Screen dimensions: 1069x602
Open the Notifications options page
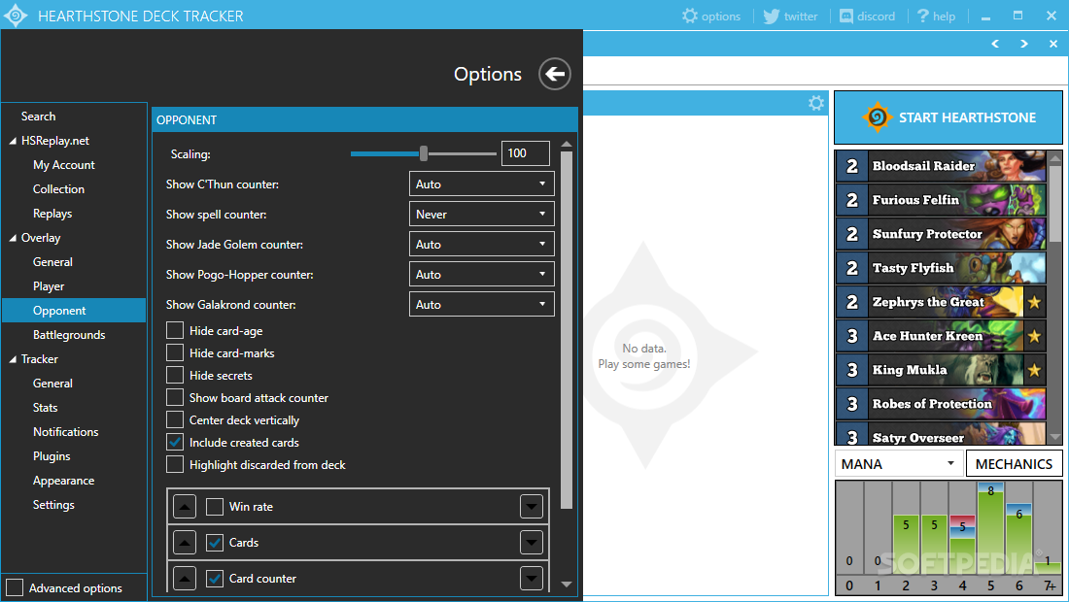point(65,432)
